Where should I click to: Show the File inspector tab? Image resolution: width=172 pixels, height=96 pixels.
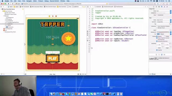(153, 7)
